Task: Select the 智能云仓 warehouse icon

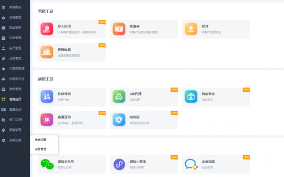Action: 191,97
